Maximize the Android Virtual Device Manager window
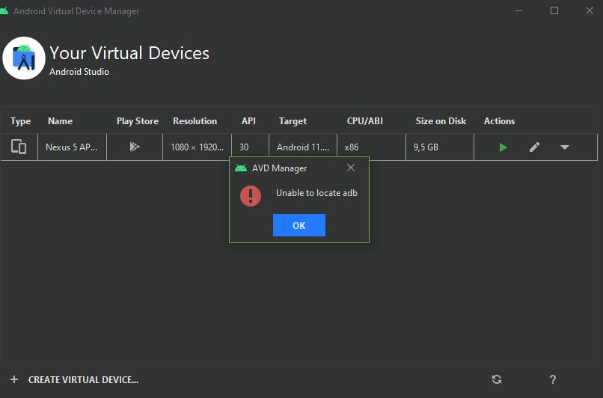This screenshot has height=398, width=603. tap(554, 10)
